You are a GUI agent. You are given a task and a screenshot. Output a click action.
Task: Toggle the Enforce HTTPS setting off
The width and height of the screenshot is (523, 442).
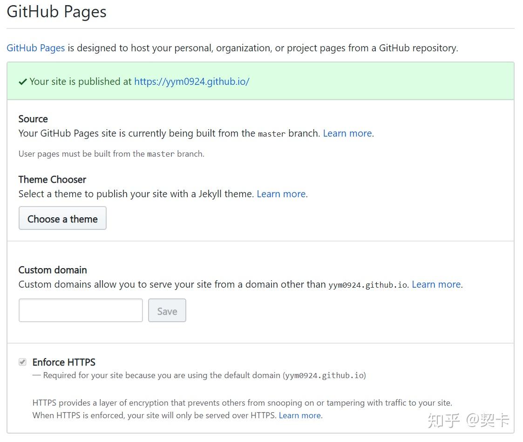22,362
